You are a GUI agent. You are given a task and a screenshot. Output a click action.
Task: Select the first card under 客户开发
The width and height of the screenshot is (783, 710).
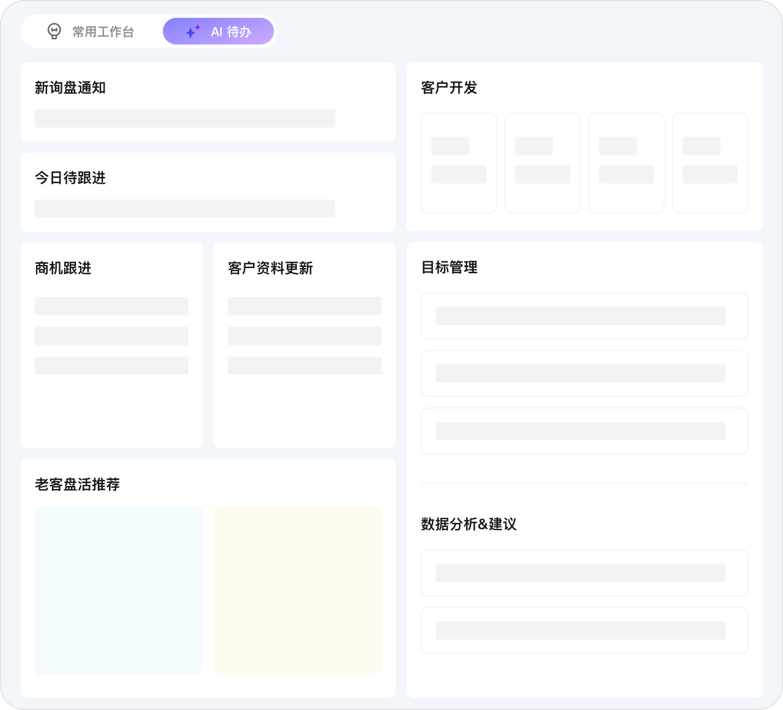(459, 162)
